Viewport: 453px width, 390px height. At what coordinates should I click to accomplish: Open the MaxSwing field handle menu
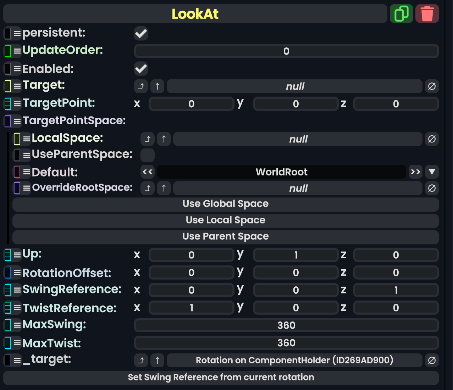17,325
